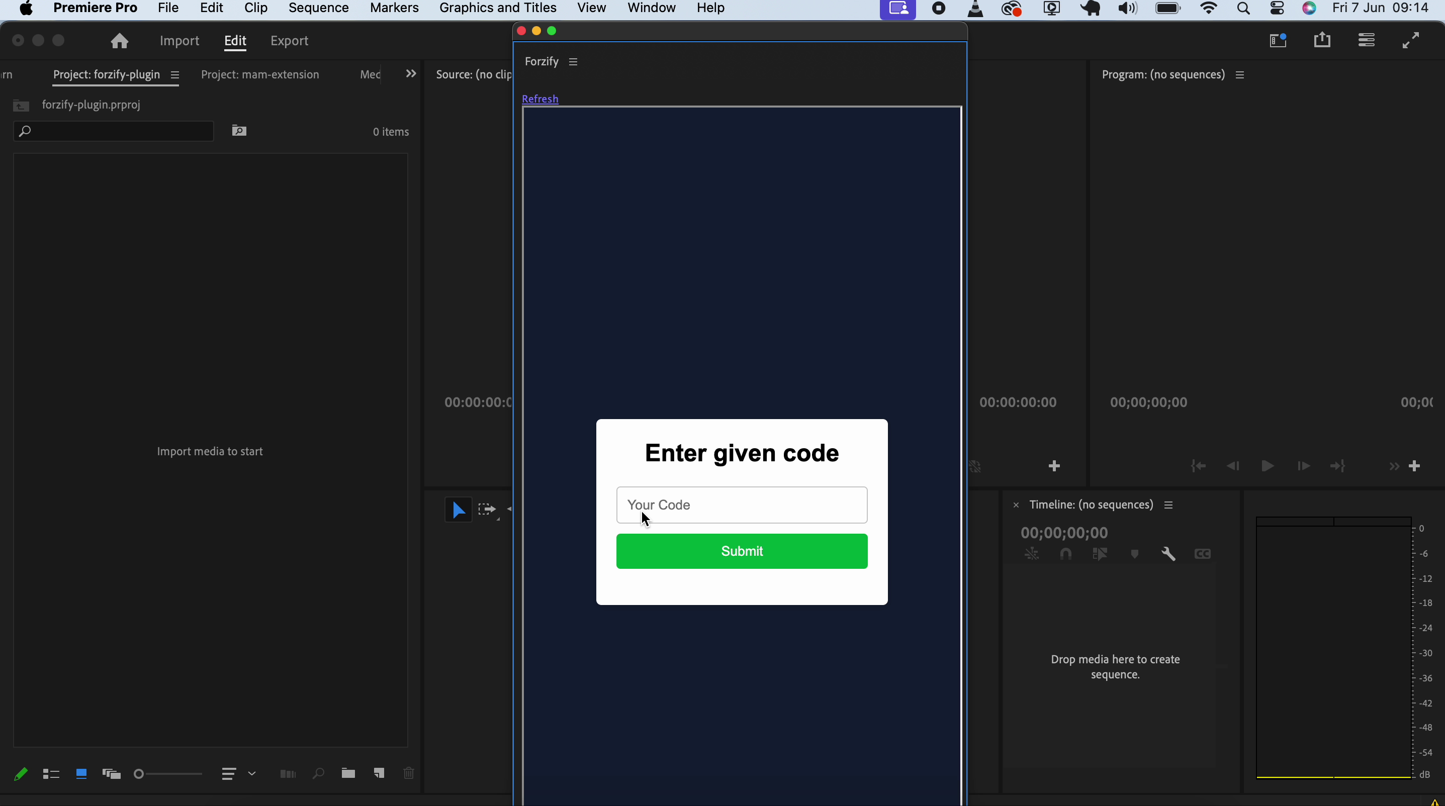Switch project panel to Icon View
1445x806 pixels.
[81, 773]
